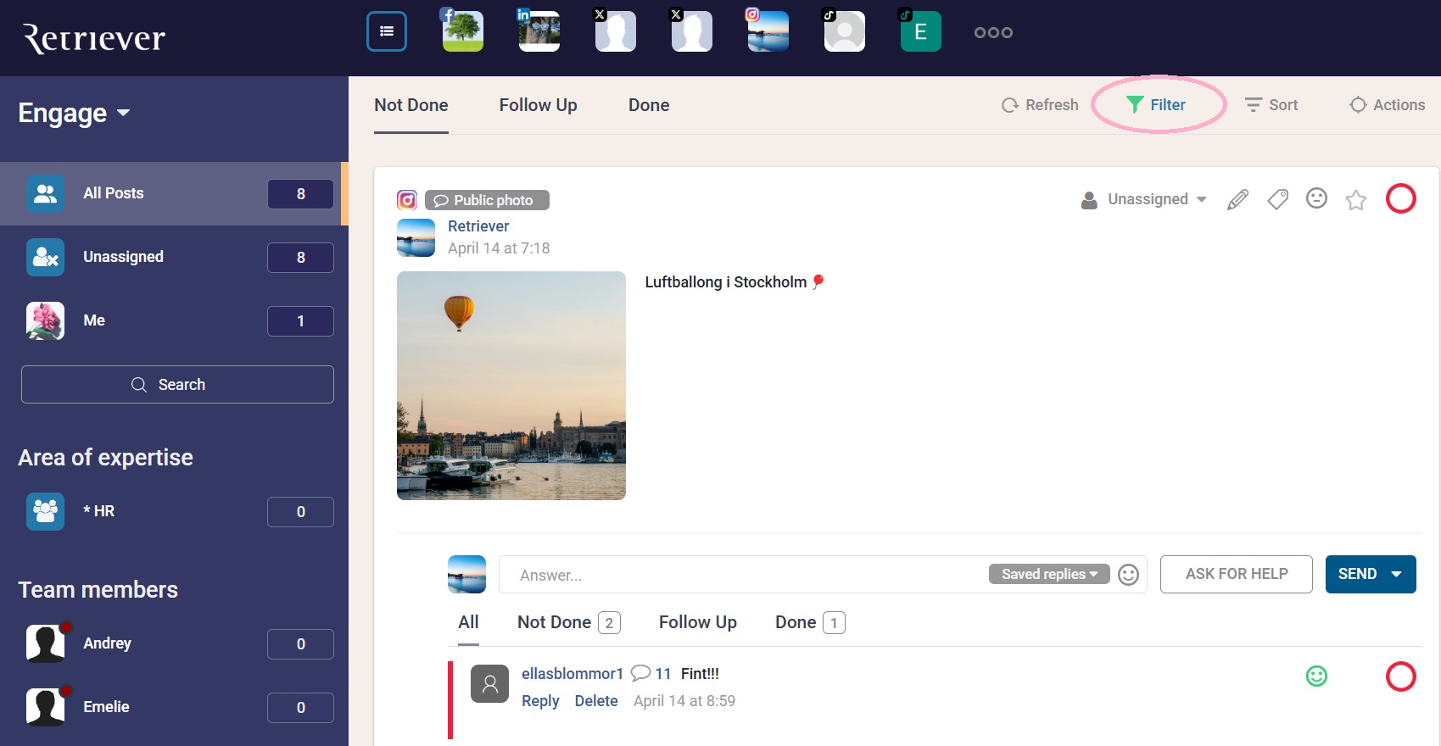1441x746 pixels.
Task: Open the SEND button dropdown arrow
Action: [x=1397, y=574]
